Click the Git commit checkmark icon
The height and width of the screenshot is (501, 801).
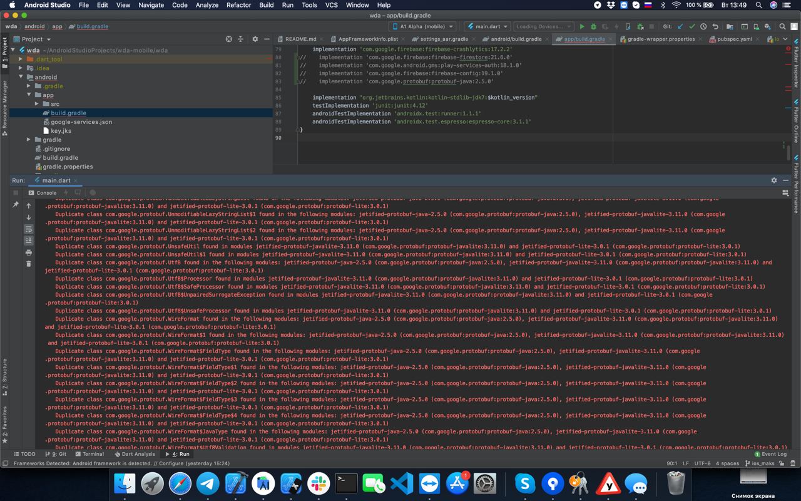[x=692, y=26]
